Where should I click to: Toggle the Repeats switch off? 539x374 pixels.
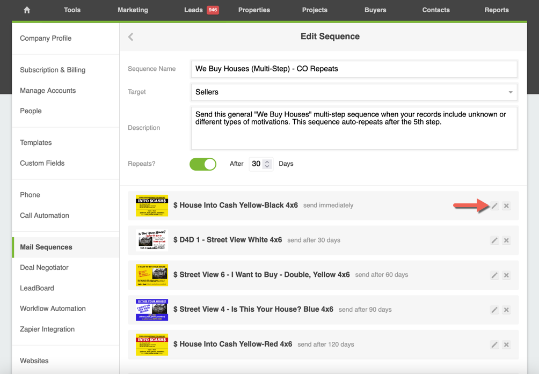pos(203,164)
